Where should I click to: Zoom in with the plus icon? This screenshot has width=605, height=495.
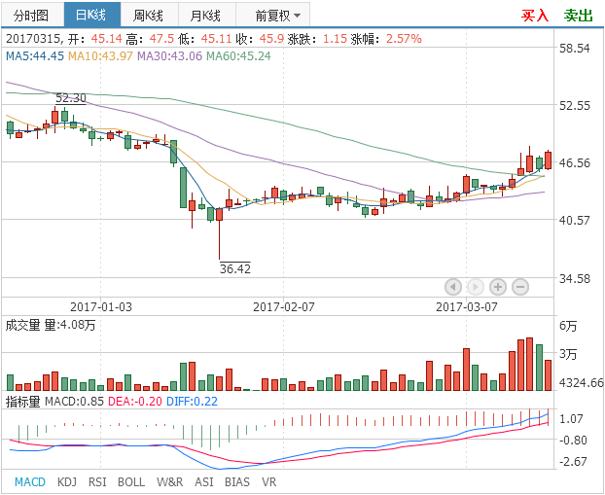coord(497,286)
